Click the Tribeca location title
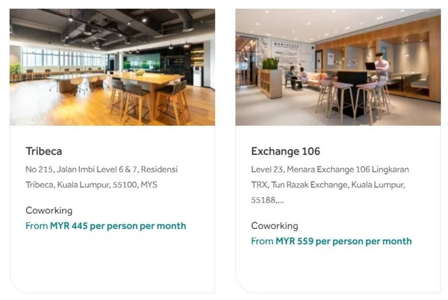The image size is (448, 300). pyautogui.click(x=44, y=151)
